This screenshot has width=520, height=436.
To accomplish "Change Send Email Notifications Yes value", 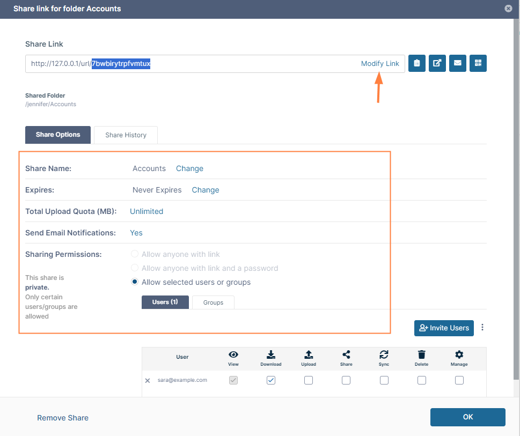I will click(136, 233).
